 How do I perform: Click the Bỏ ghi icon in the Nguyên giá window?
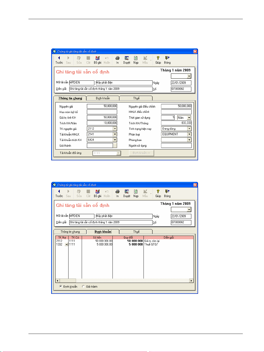[97, 58]
